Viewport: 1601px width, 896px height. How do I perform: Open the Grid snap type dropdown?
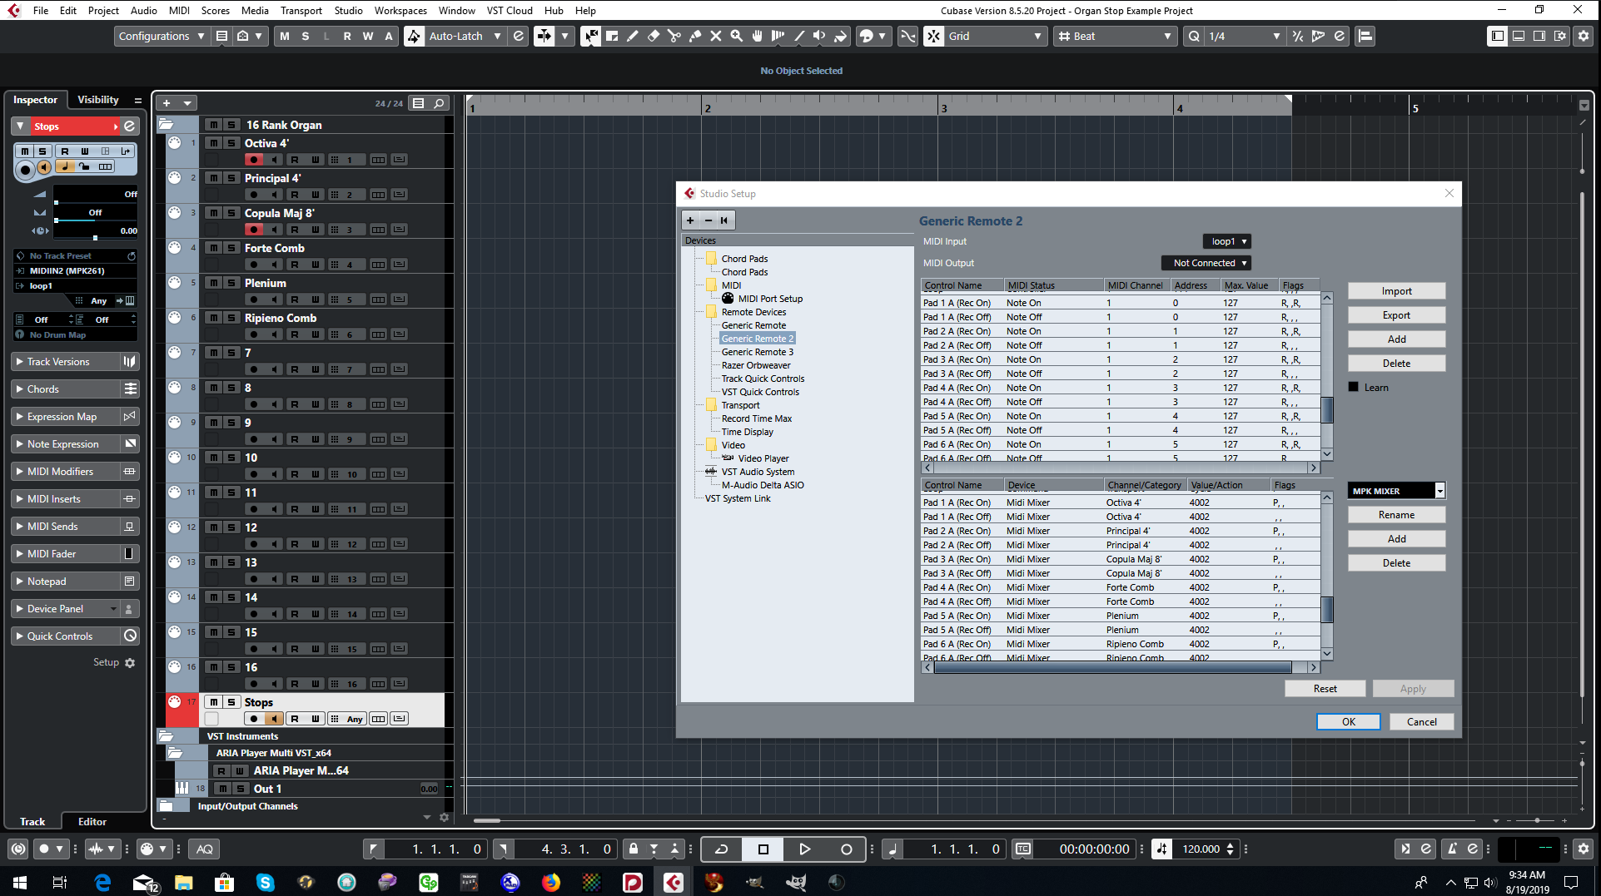(x=995, y=36)
